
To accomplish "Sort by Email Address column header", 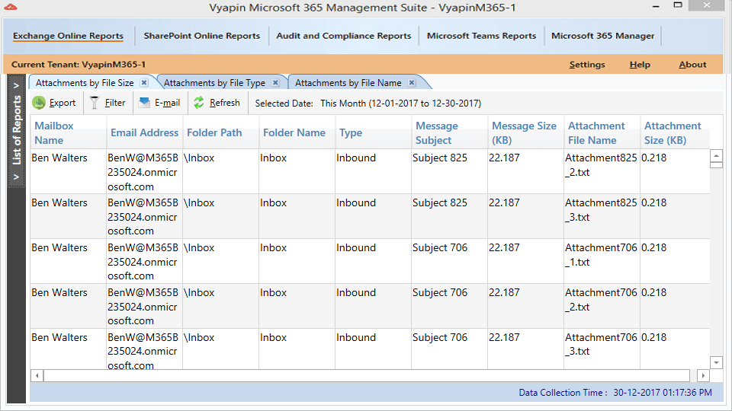I will click(x=144, y=132).
